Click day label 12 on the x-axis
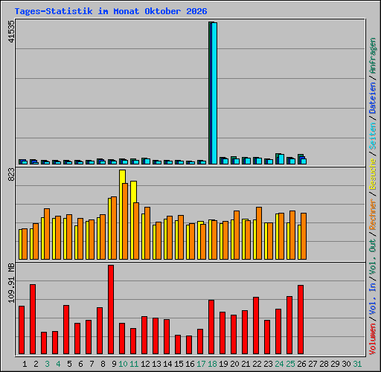The width and height of the screenshot is (381, 372). pyautogui.click(x=145, y=364)
